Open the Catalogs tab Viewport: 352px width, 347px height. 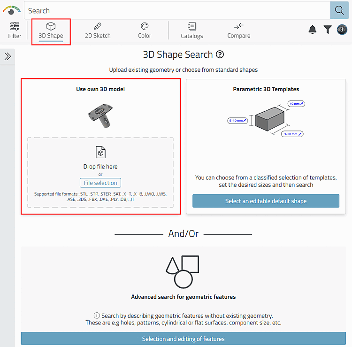191,31
